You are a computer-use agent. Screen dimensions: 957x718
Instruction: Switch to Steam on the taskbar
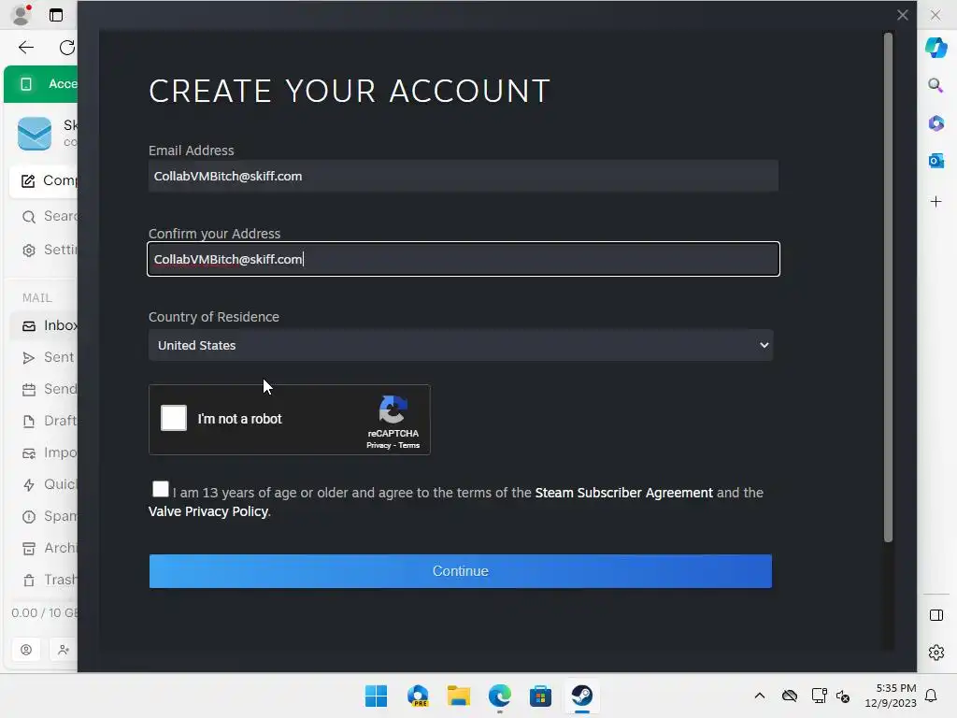click(581, 696)
